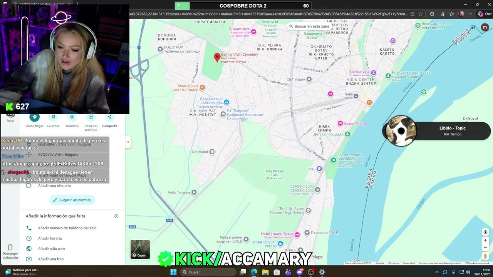
Task: Select the Sladkarnitsa Aleksandra shop marker
Action: click(x=226, y=102)
